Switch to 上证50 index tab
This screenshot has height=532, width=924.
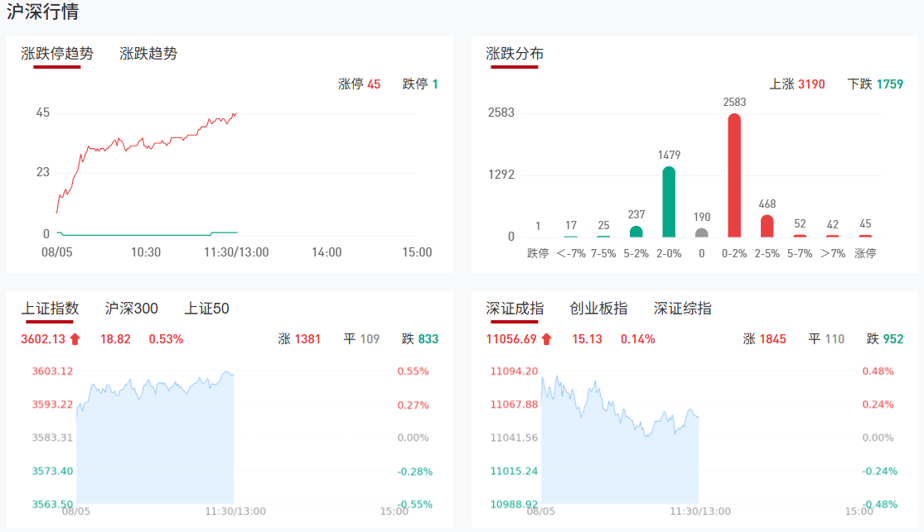(x=206, y=309)
